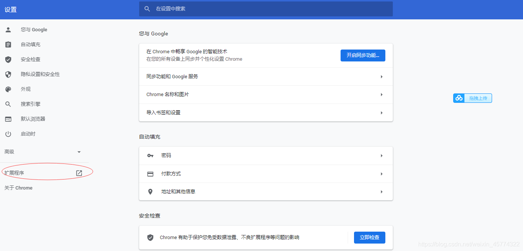This screenshot has width=523, height=251.
Task: Click the 立即检查 button
Action: pos(370,238)
